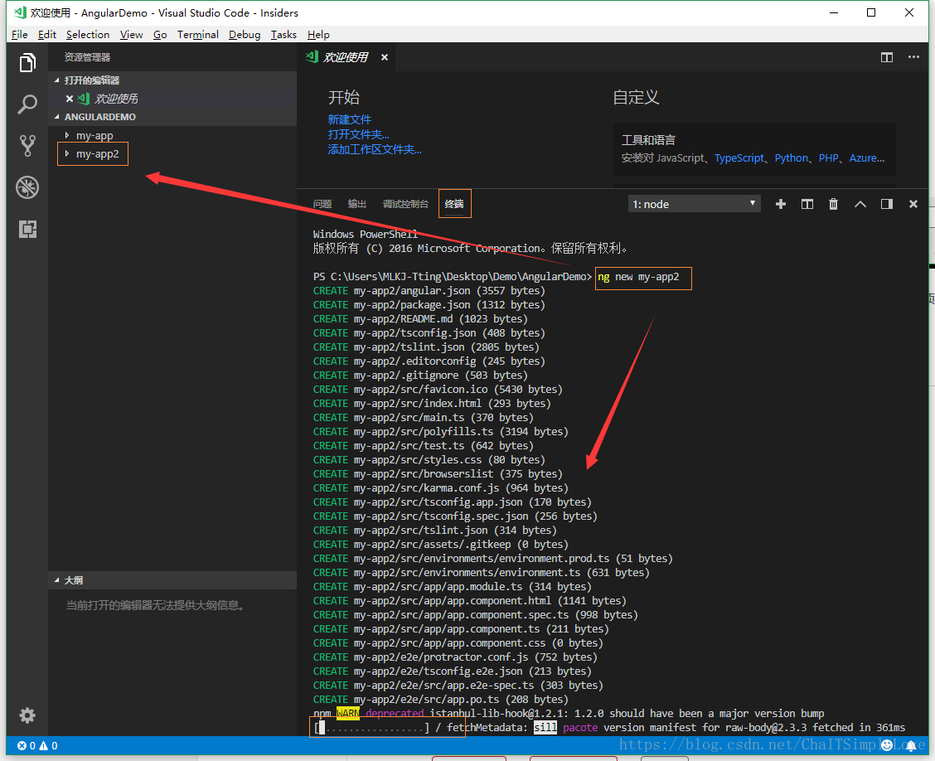This screenshot has height=761, width=935.
Task: Click the Azure install link
Action: point(866,158)
